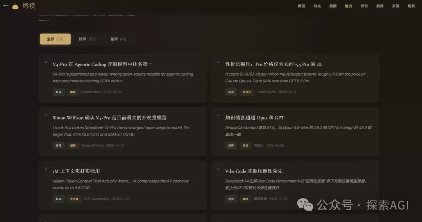Go to the 趋势 section
Viewport: 422px width, 222px height.
[380, 6]
